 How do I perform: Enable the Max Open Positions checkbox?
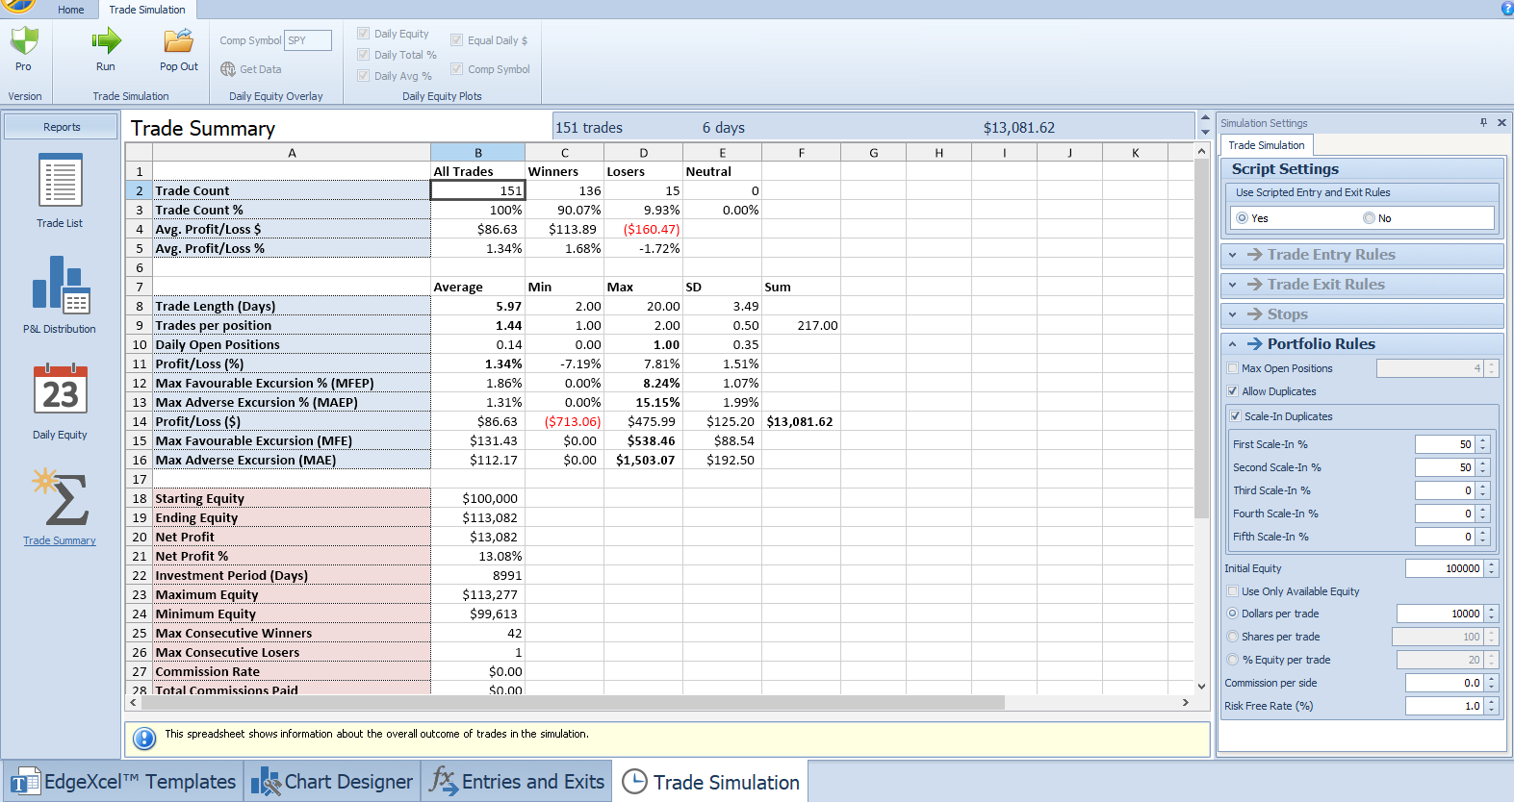pyautogui.click(x=1233, y=368)
